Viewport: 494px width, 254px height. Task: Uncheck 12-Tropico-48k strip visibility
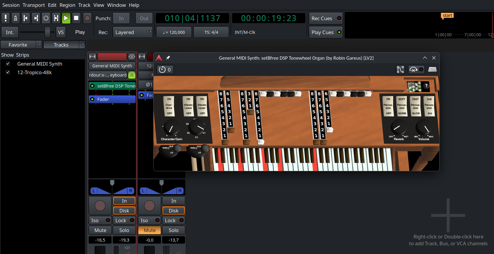click(x=8, y=72)
